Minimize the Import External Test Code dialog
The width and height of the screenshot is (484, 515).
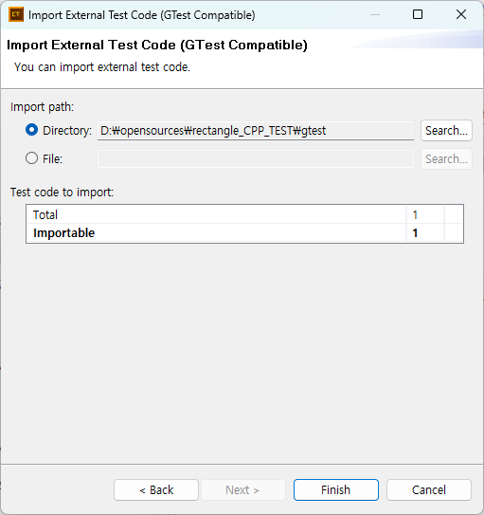(x=375, y=14)
